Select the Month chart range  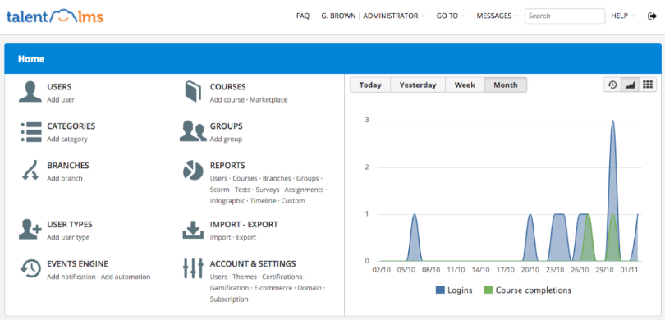click(506, 85)
